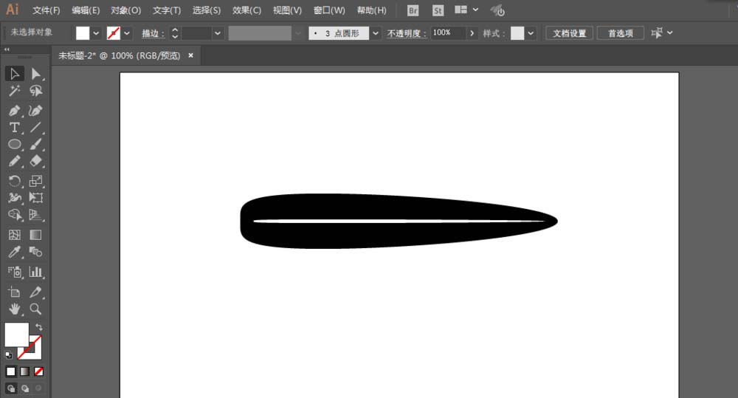Switch to the Hand tool

(x=14, y=309)
